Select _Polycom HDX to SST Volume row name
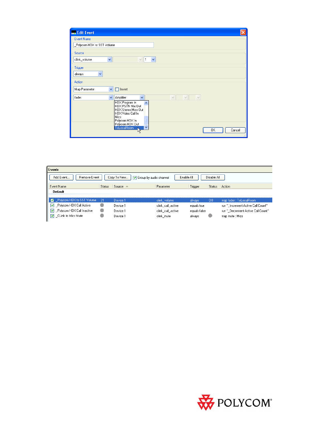This screenshot has height=421, width=317. [x=76, y=200]
